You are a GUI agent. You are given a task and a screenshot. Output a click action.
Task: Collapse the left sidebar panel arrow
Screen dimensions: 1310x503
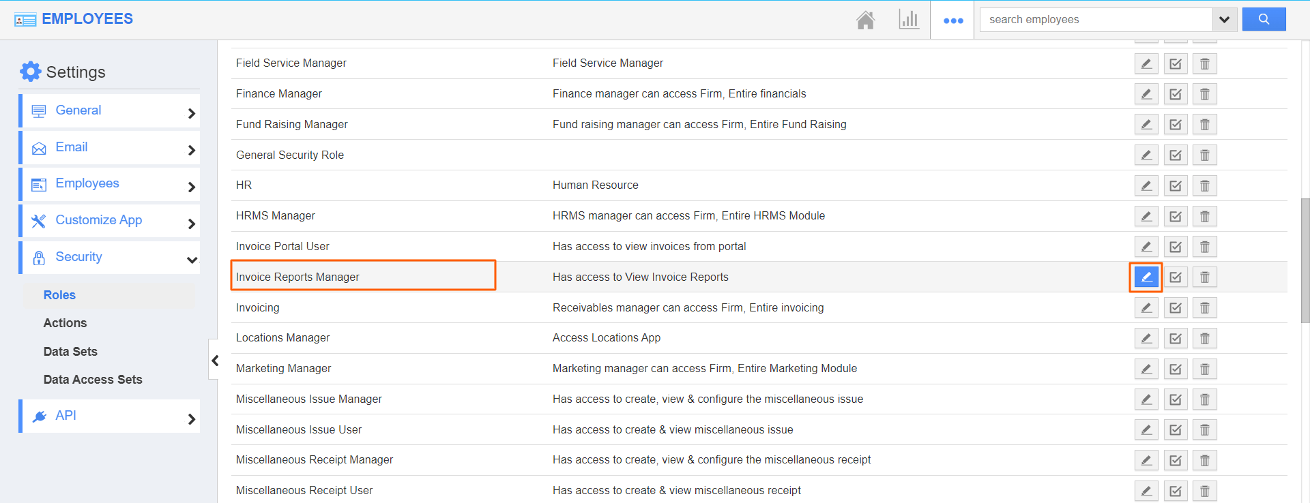(214, 360)
